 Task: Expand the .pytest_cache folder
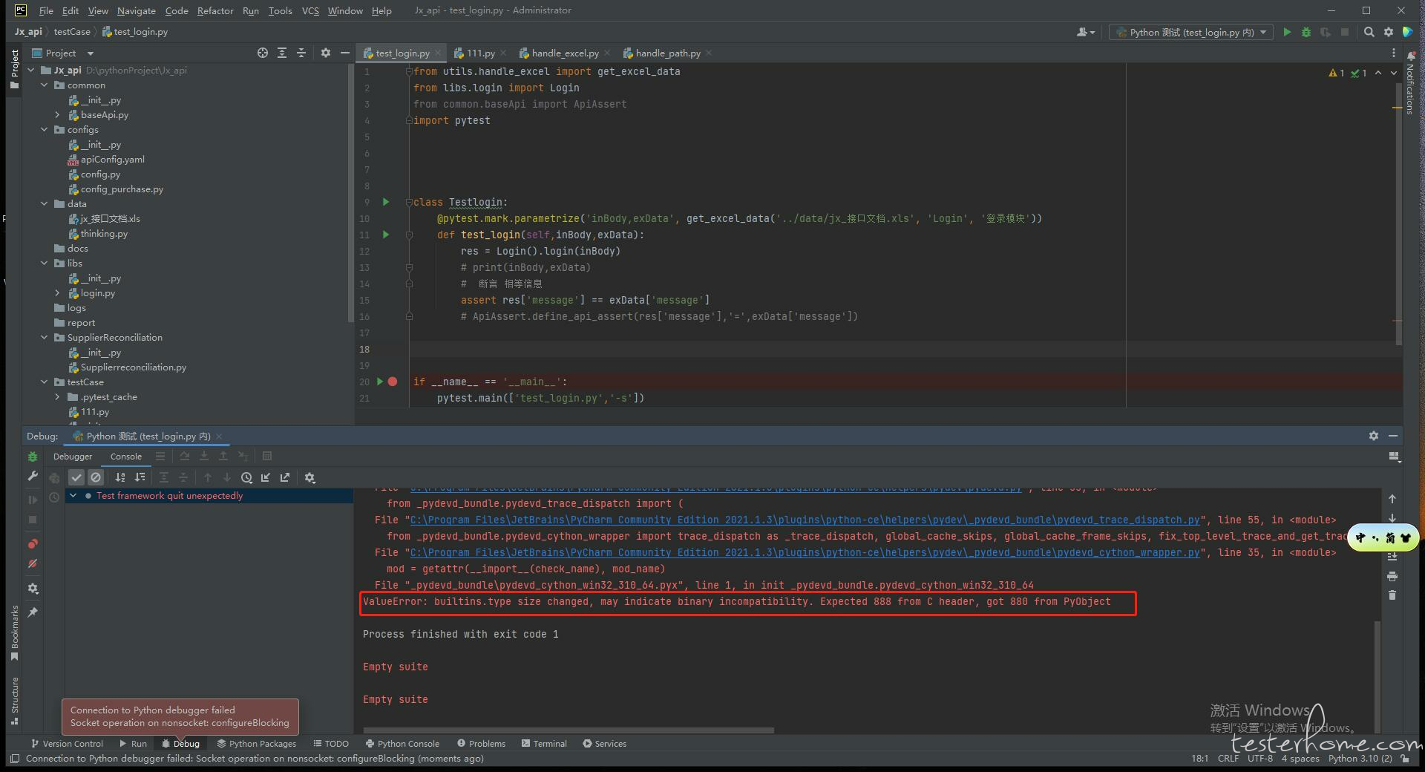coord(57,397)
